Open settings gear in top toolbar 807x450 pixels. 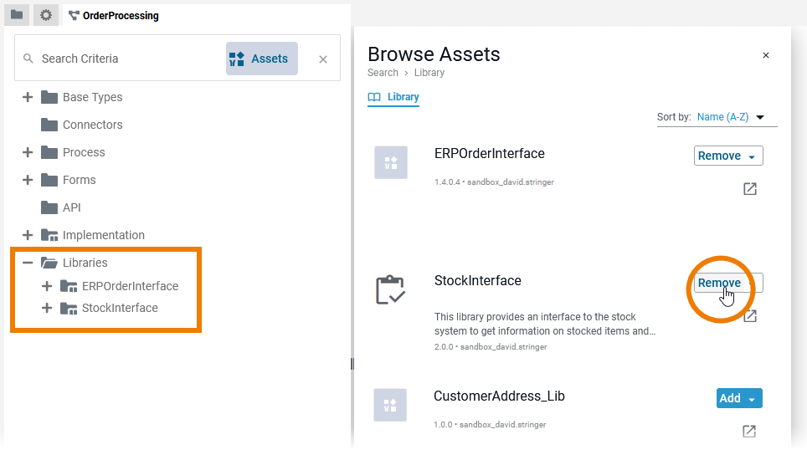(46, 14)
